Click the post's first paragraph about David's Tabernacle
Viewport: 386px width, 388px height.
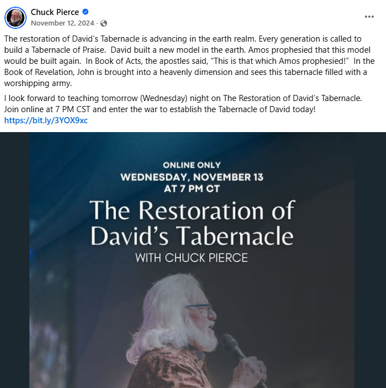coord(190,61)
